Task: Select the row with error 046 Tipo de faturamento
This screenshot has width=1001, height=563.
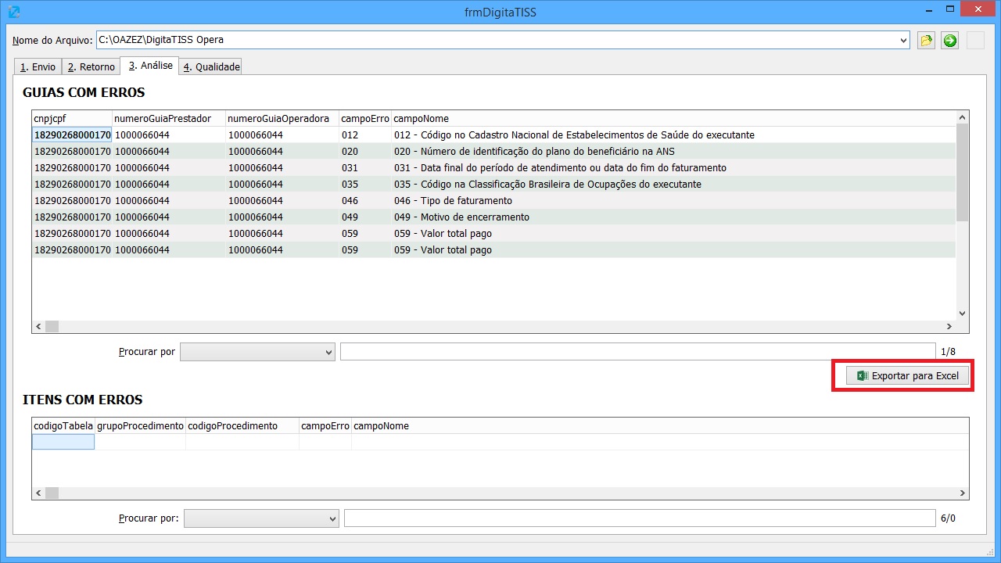Action: [x=493, y=201]
